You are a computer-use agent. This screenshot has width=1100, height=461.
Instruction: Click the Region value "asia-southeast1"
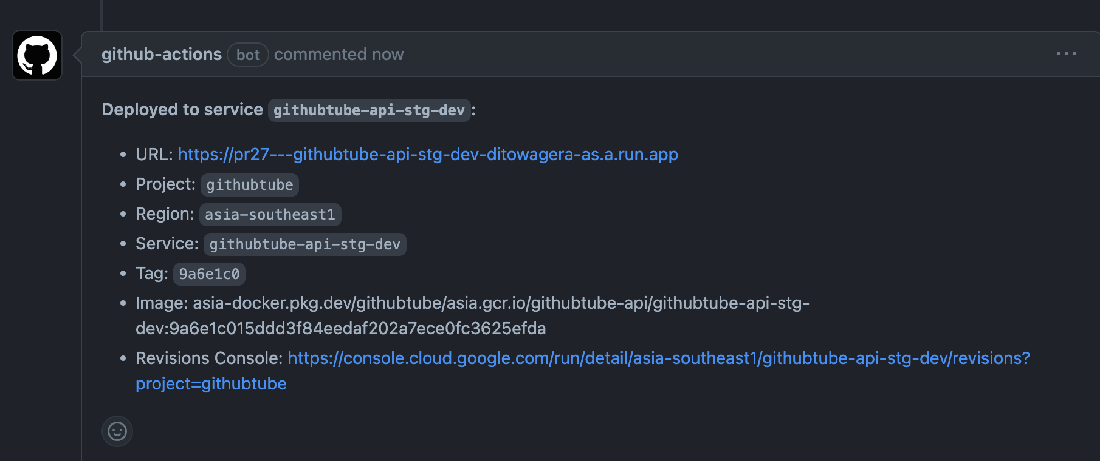(270, 215)
